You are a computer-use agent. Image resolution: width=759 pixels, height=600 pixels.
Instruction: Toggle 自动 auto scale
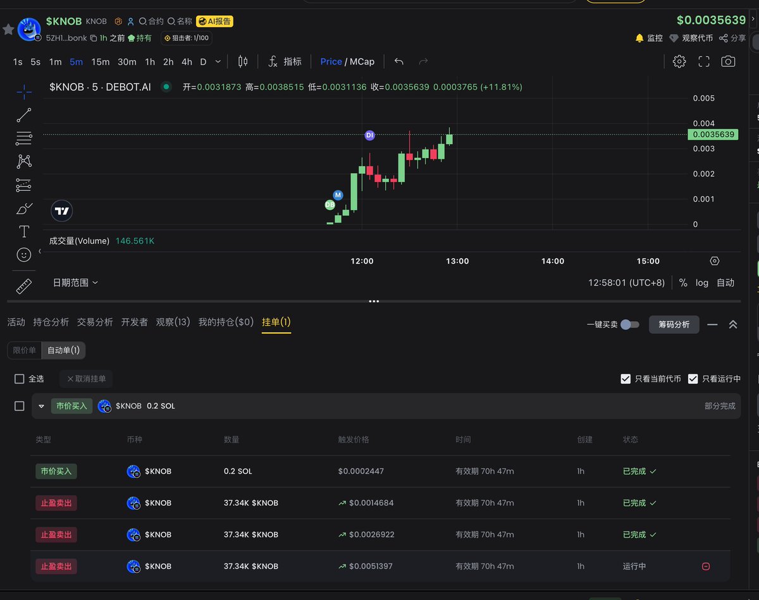coord(725,283)
